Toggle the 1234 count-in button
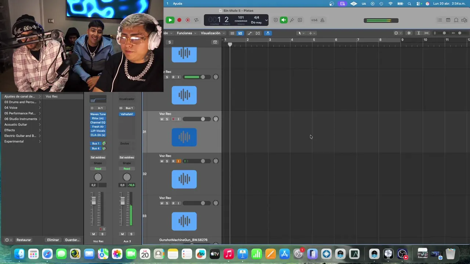This screenshot has height=264, width=470. coord(314,20)
